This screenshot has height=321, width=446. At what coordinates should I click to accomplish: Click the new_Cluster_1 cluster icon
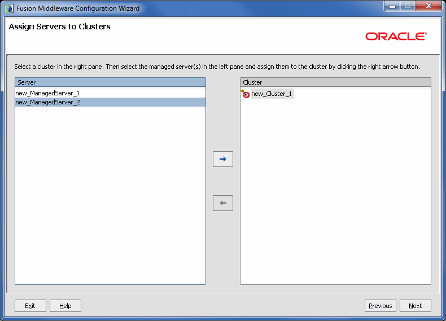tap(245, 94)
